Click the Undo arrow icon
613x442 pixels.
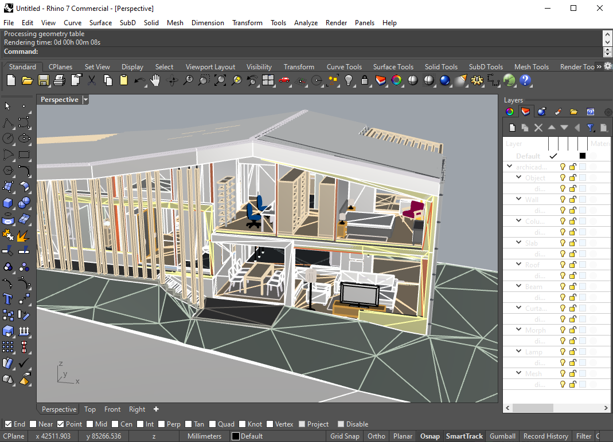pos(139,81)
